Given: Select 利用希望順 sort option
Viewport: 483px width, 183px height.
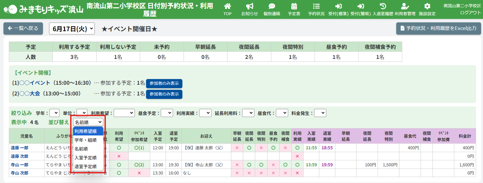Looking at the screenshot, I should point(85,131).
